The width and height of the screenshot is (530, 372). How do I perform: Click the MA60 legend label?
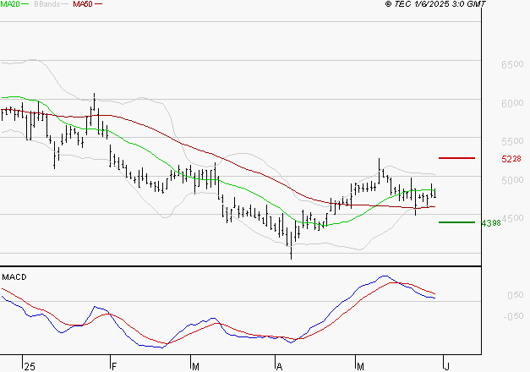tap(85, 4)
